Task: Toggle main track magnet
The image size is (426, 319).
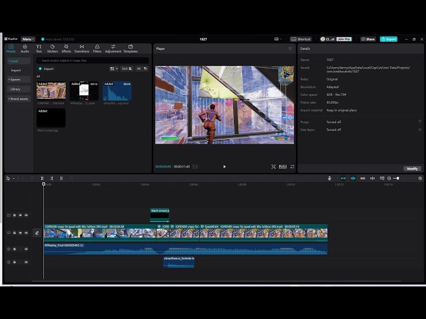Action: (x=343, y=178)
